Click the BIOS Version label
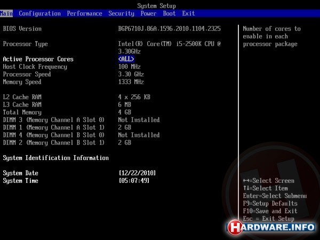320x240 pixels. [22, 29]
